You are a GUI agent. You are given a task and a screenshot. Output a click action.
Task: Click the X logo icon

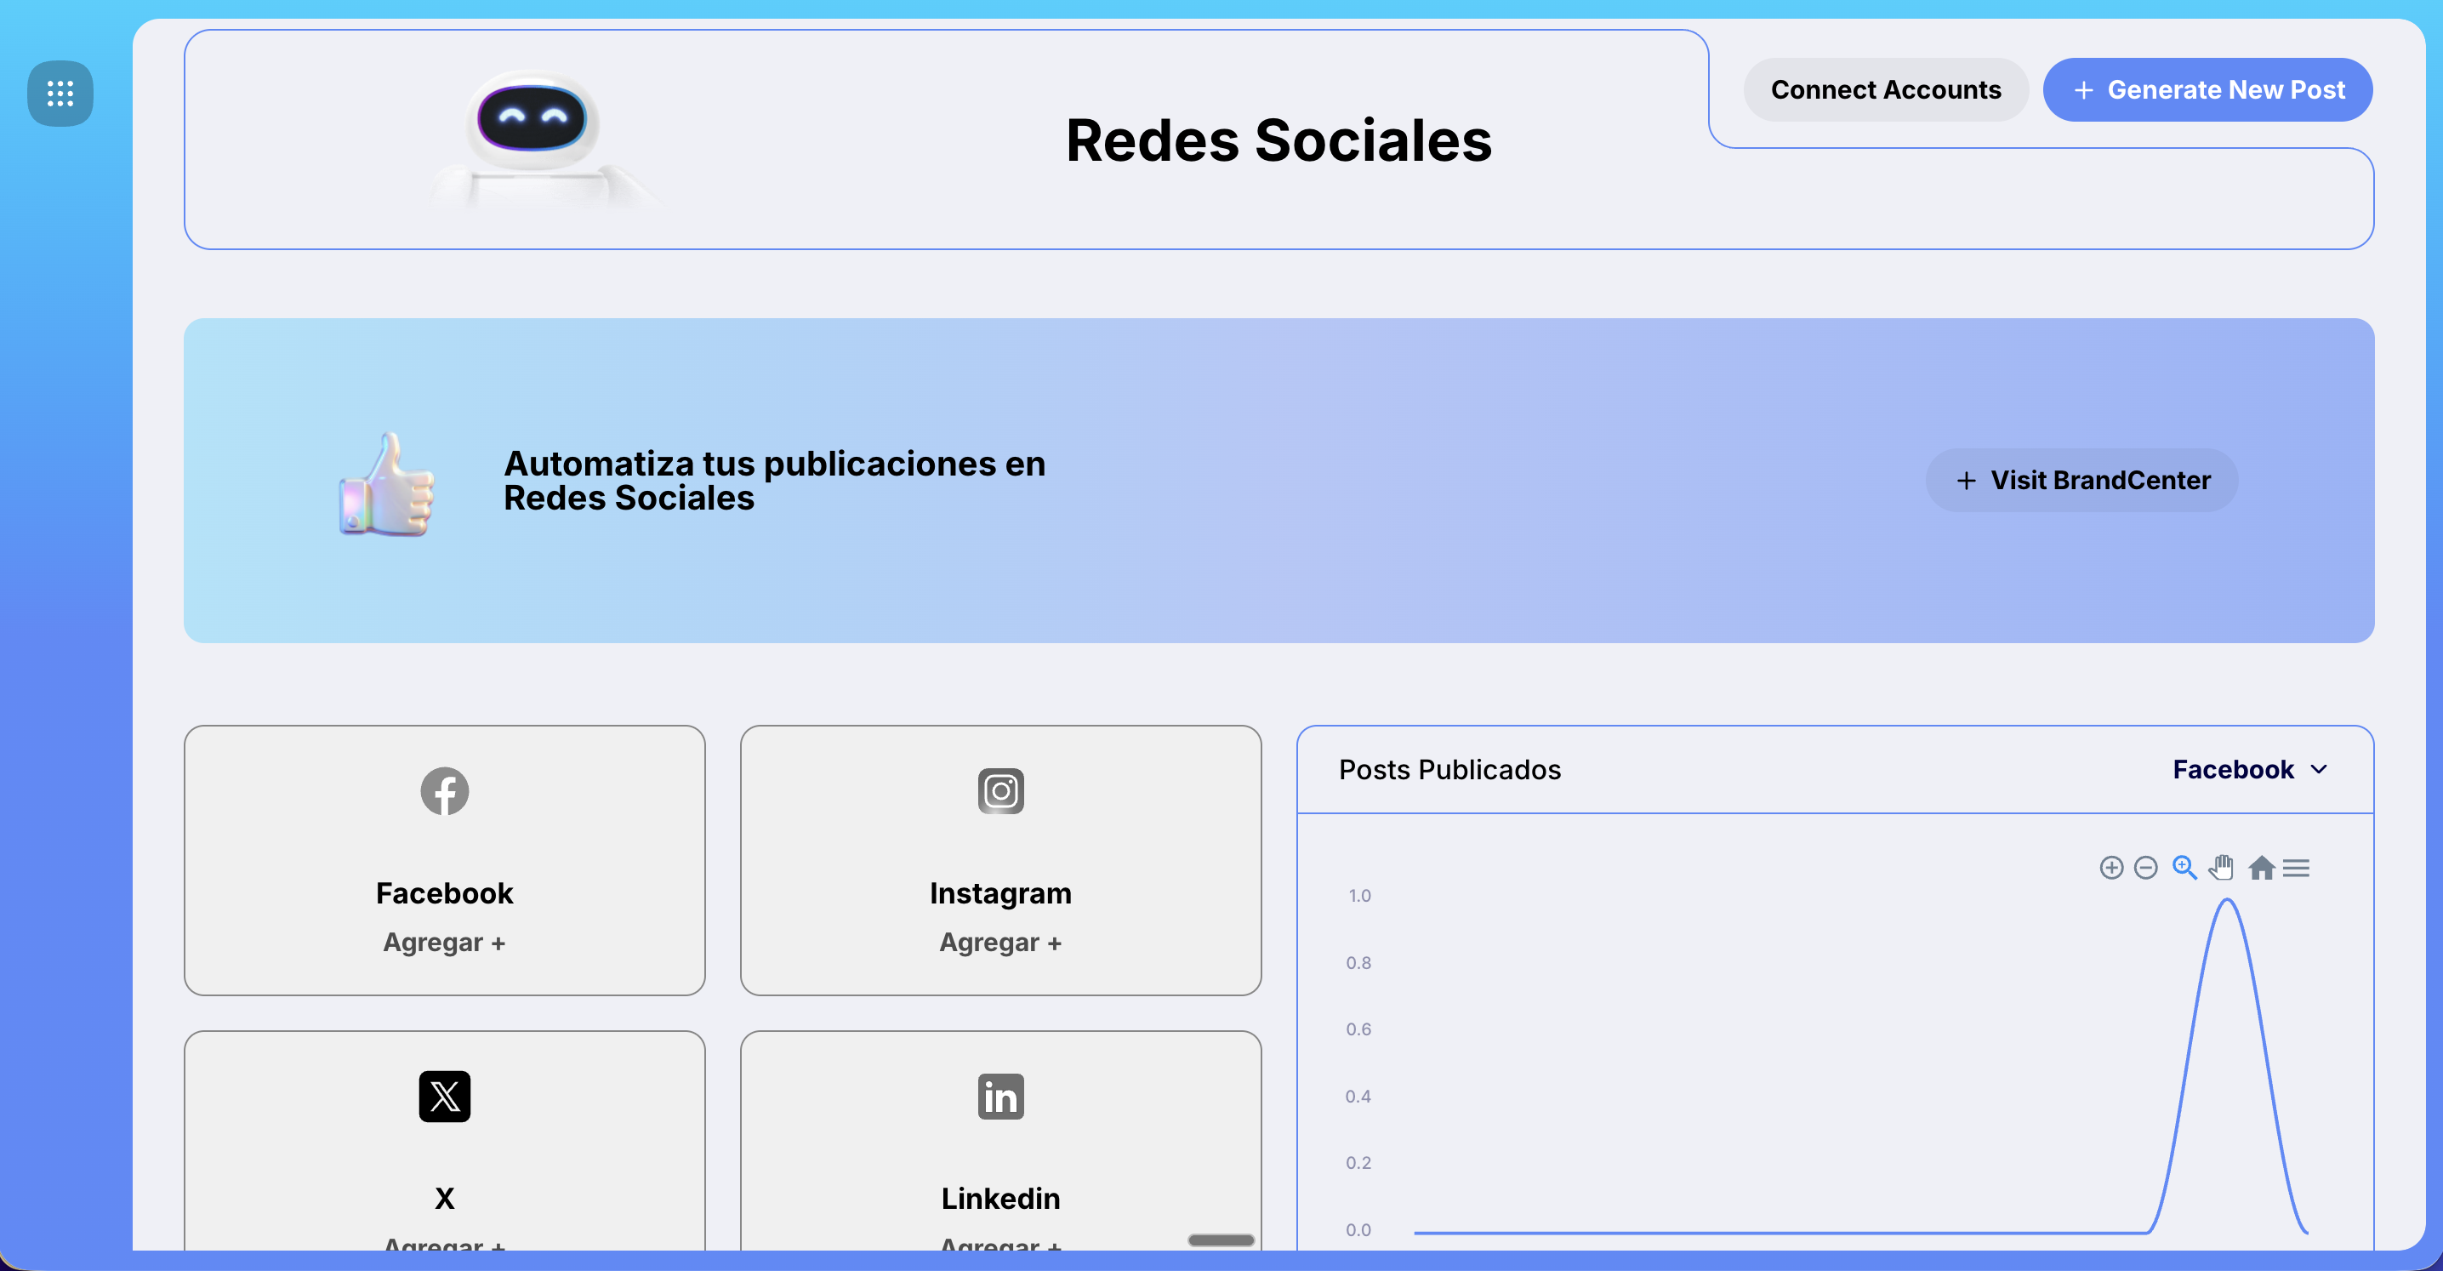tap(444, 1097)
